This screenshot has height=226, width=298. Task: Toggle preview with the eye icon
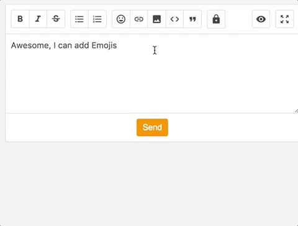261,19
